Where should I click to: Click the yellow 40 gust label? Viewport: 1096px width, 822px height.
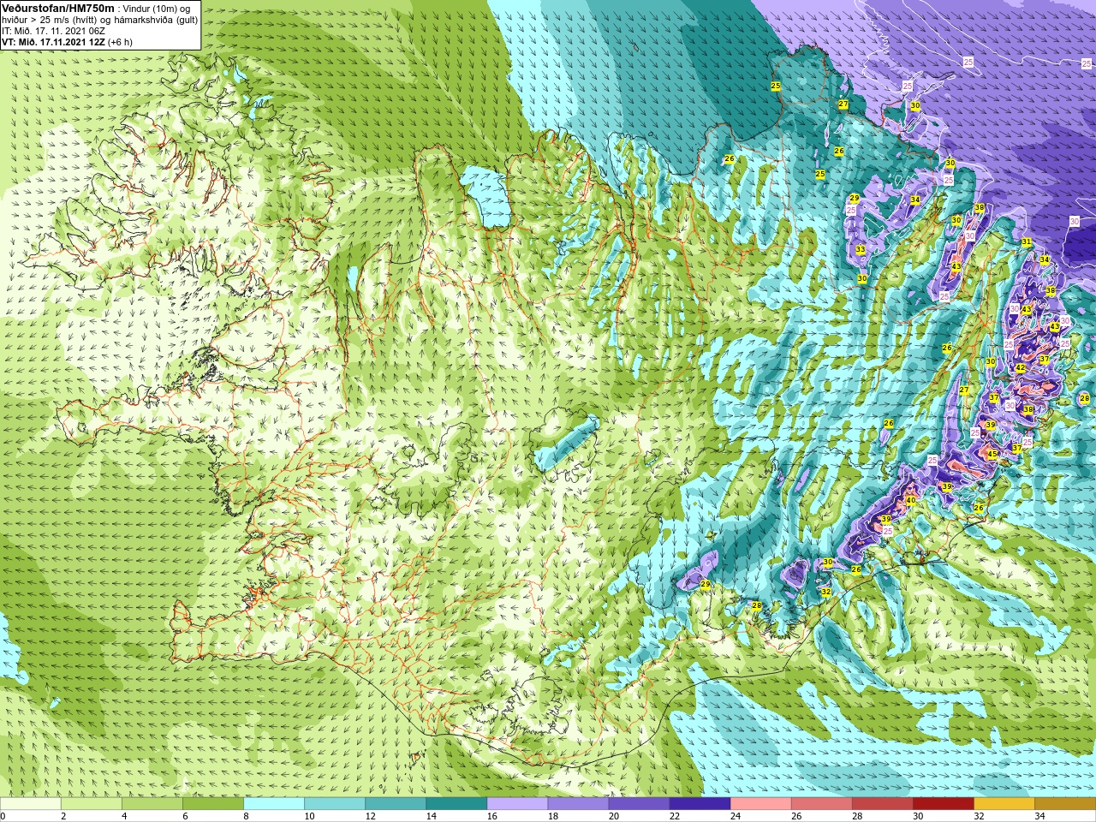[910, 500]
